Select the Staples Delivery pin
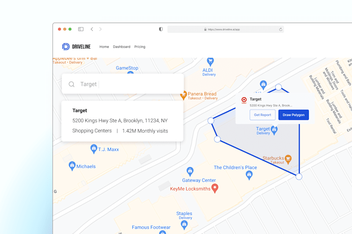 pyautogui.click(x=184, y=225)
